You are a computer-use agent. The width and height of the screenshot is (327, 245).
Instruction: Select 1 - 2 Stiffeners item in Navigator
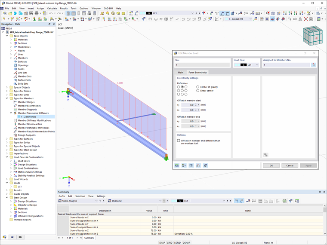pos(28,117)
